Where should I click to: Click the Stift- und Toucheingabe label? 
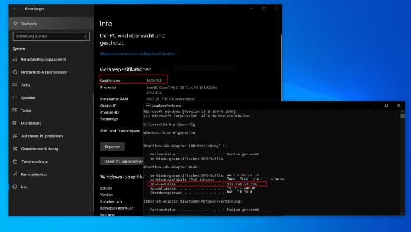click(x=120, y=131)
